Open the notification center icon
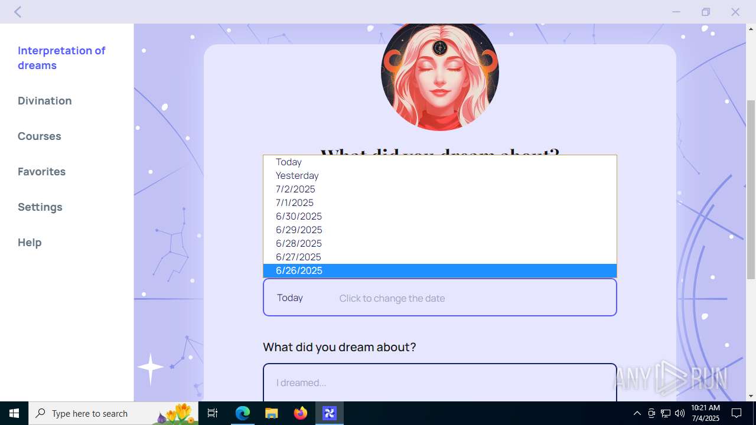Image resolution: width=756 pixels, height=425 pixels. click(x=737, y=413)
